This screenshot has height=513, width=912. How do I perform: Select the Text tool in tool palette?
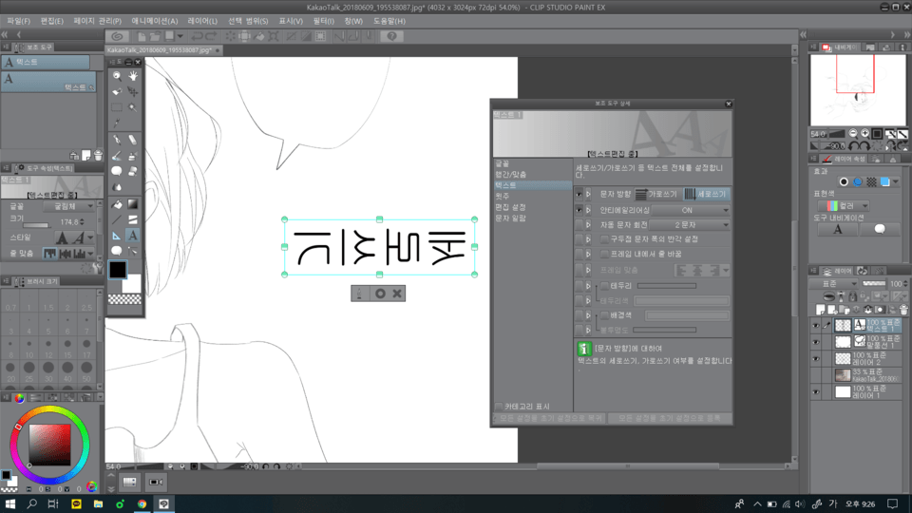click(133, 236)
